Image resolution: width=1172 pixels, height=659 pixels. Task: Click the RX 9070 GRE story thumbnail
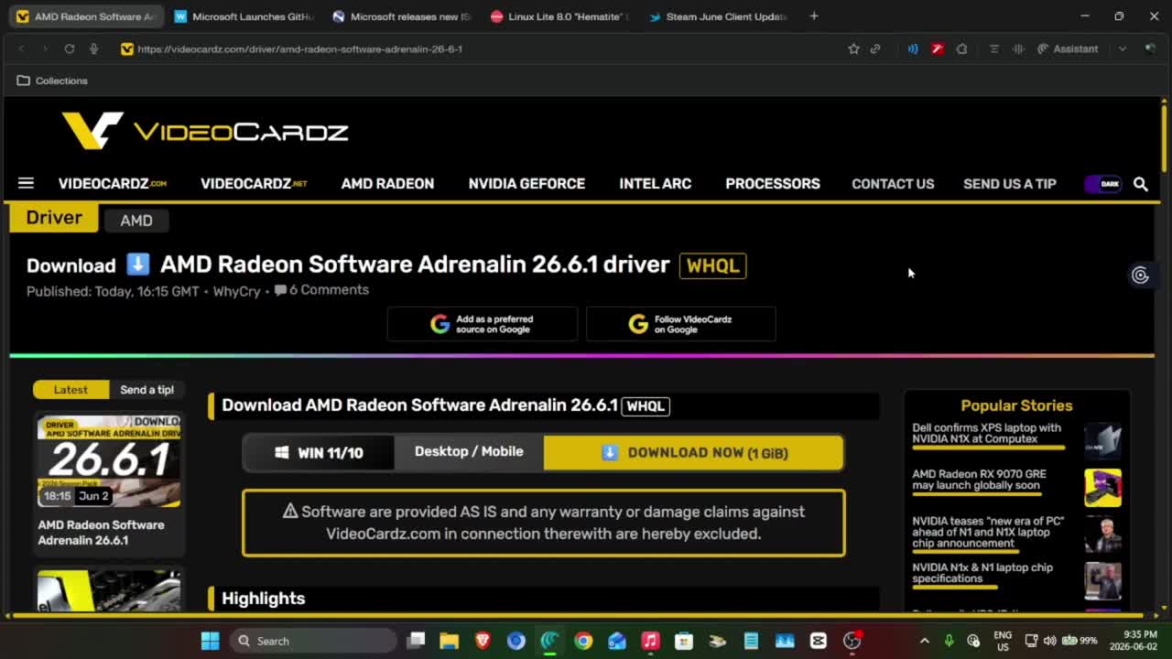pos(1102,488)
